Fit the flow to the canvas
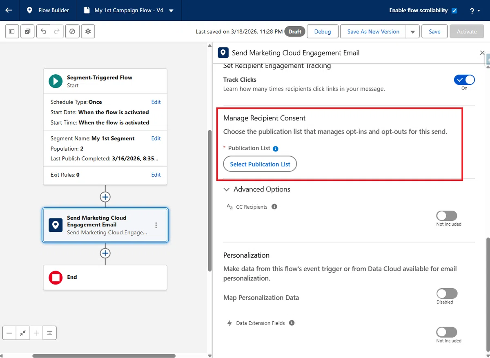 (x=23, y=333)
